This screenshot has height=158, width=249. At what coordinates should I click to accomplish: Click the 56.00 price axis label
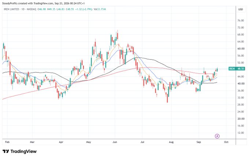pos(241,56)
